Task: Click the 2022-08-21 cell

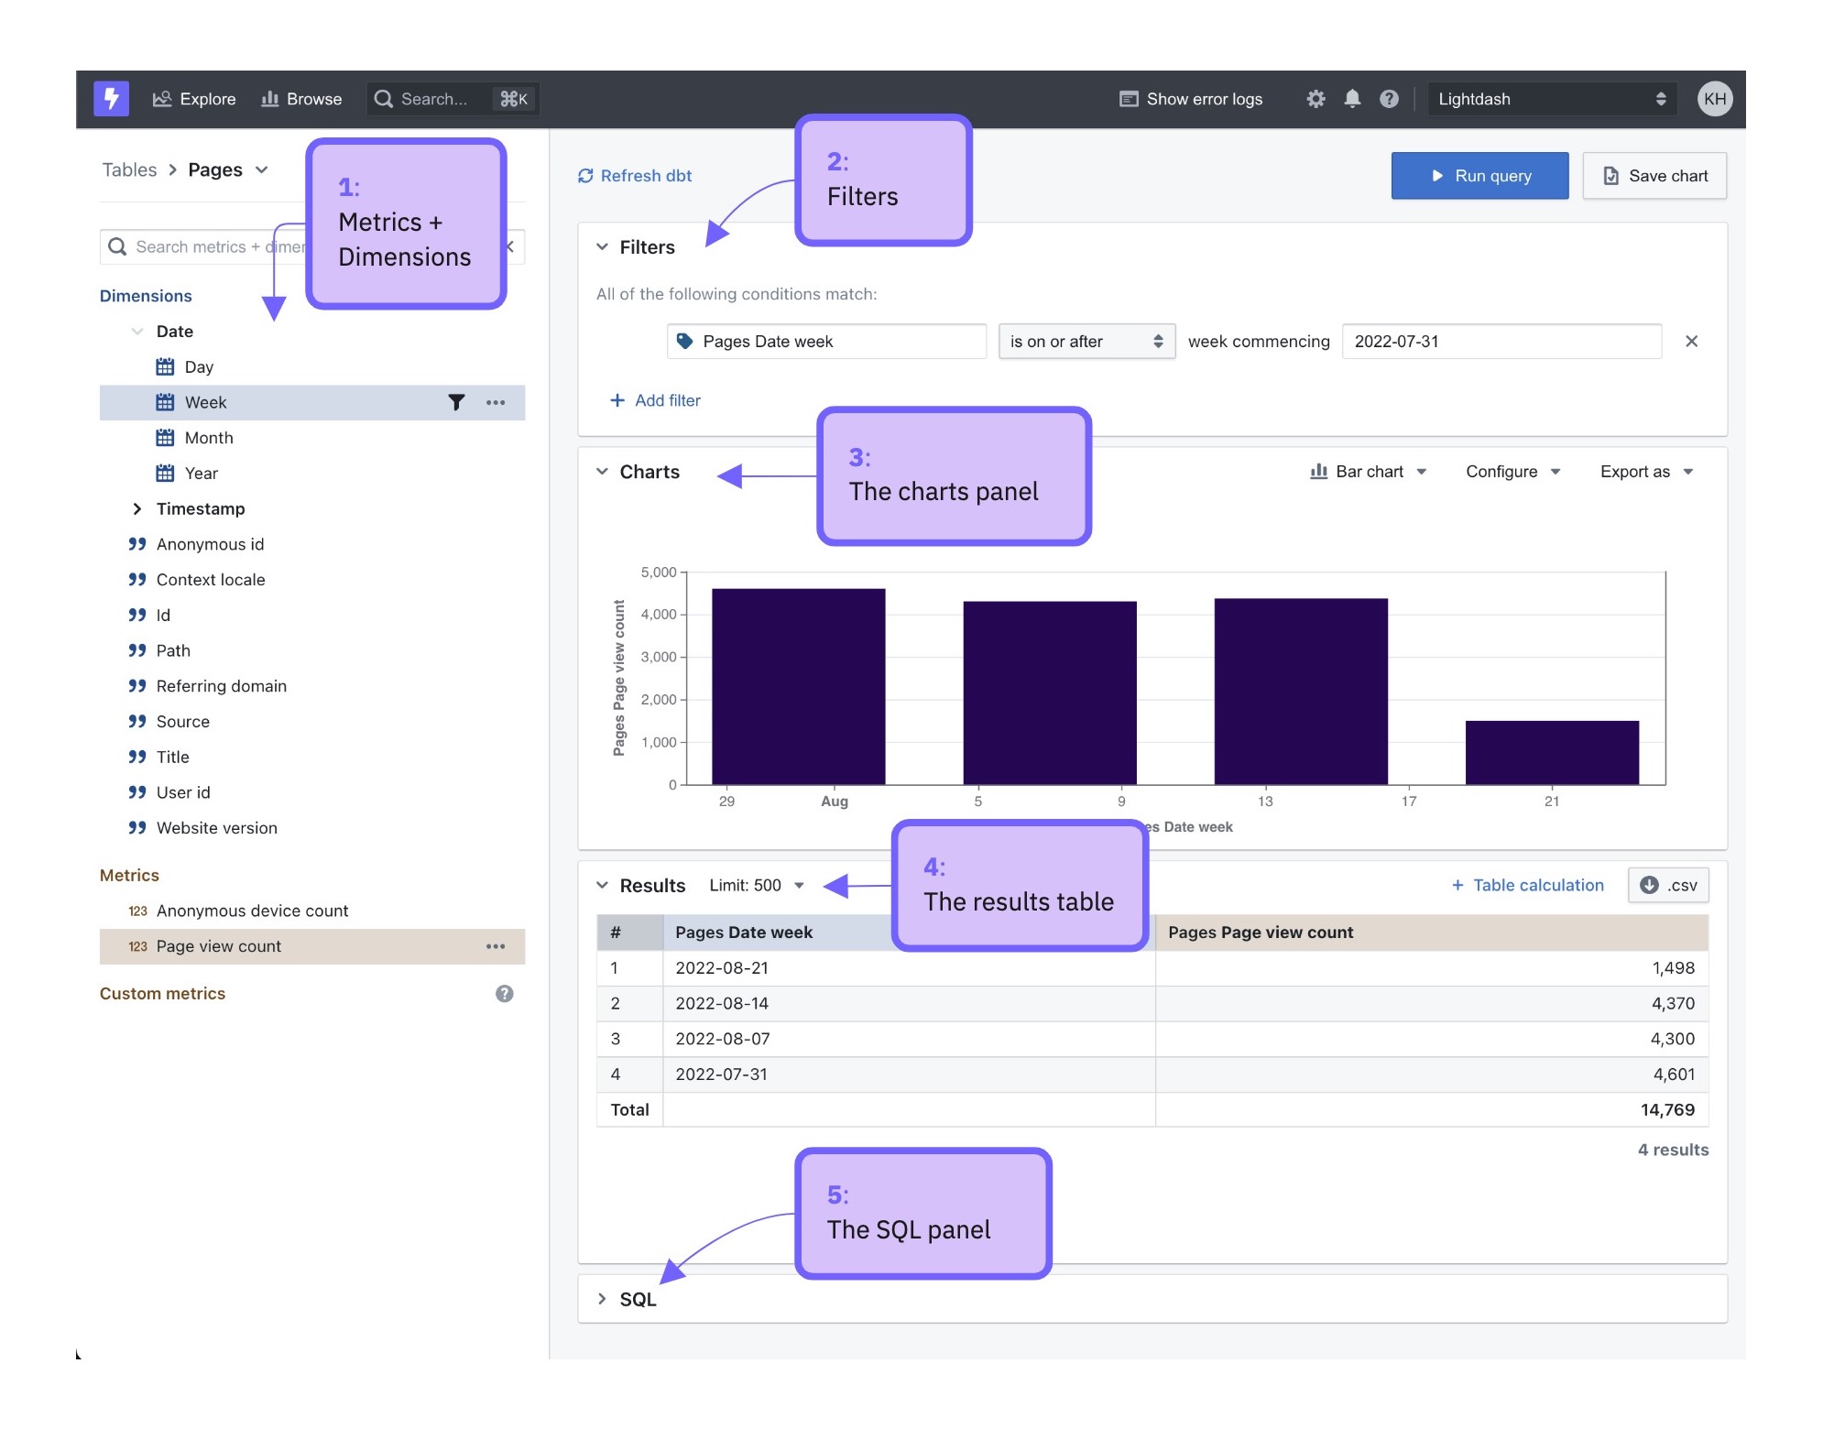Action: 909,968
